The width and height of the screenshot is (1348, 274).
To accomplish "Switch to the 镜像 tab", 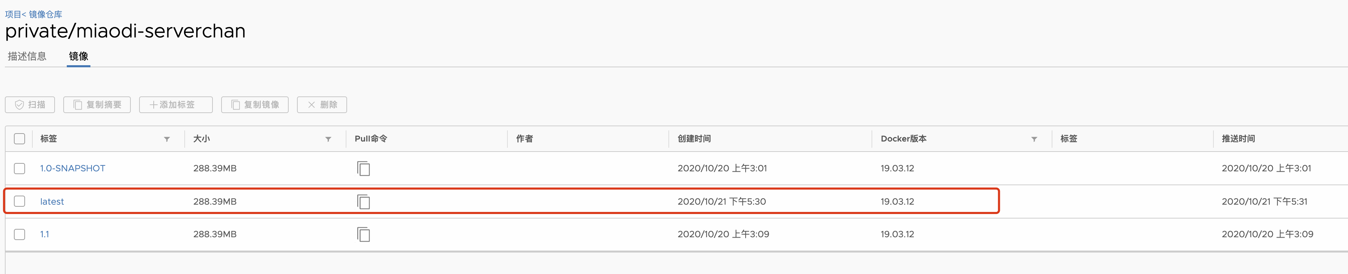I will tap(79, 57).
